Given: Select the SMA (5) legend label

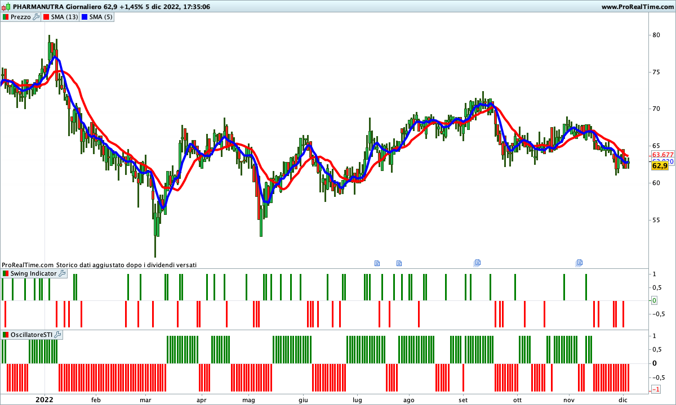Looking at the screenshot, I should pos(101,17).
